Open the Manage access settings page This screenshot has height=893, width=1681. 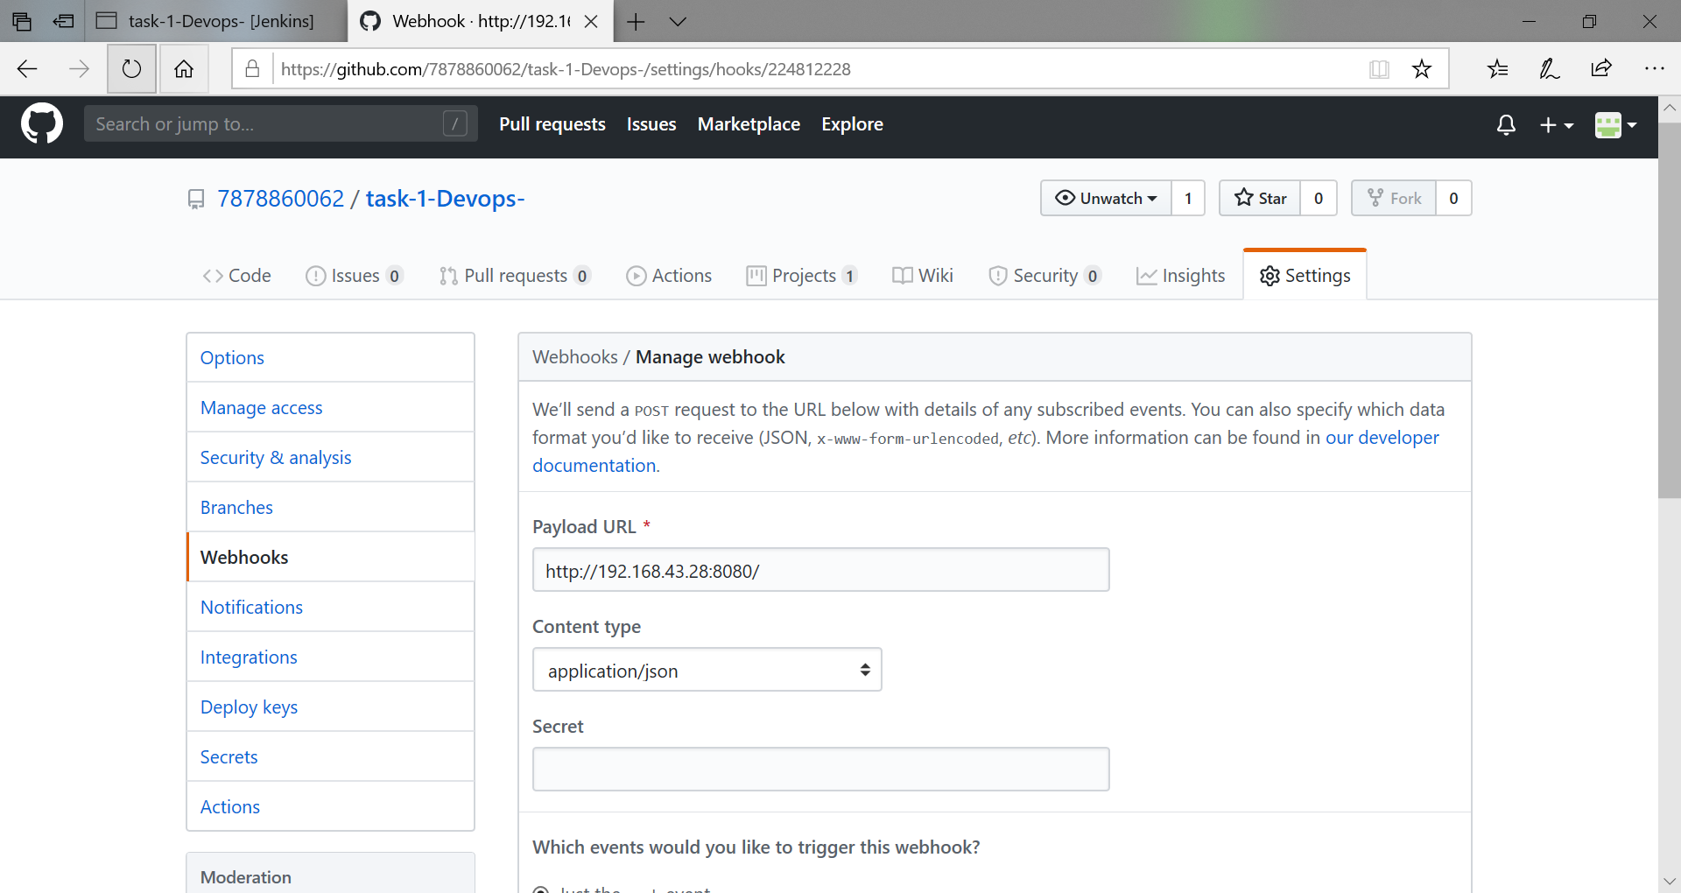[x=330, y=407]
